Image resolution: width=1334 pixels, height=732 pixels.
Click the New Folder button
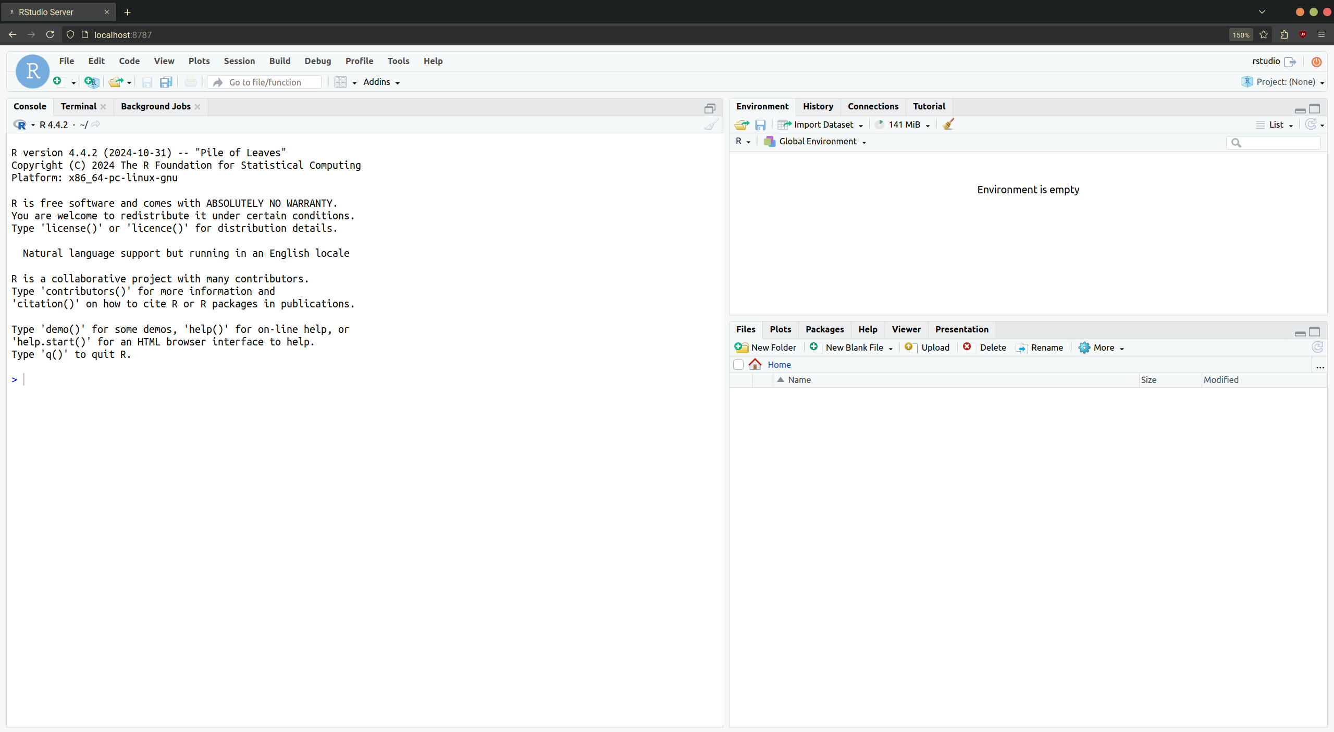765,348
